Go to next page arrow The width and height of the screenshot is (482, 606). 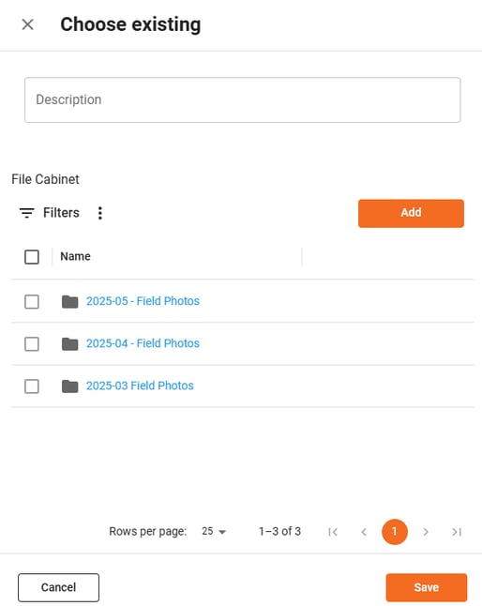(426, 532)
